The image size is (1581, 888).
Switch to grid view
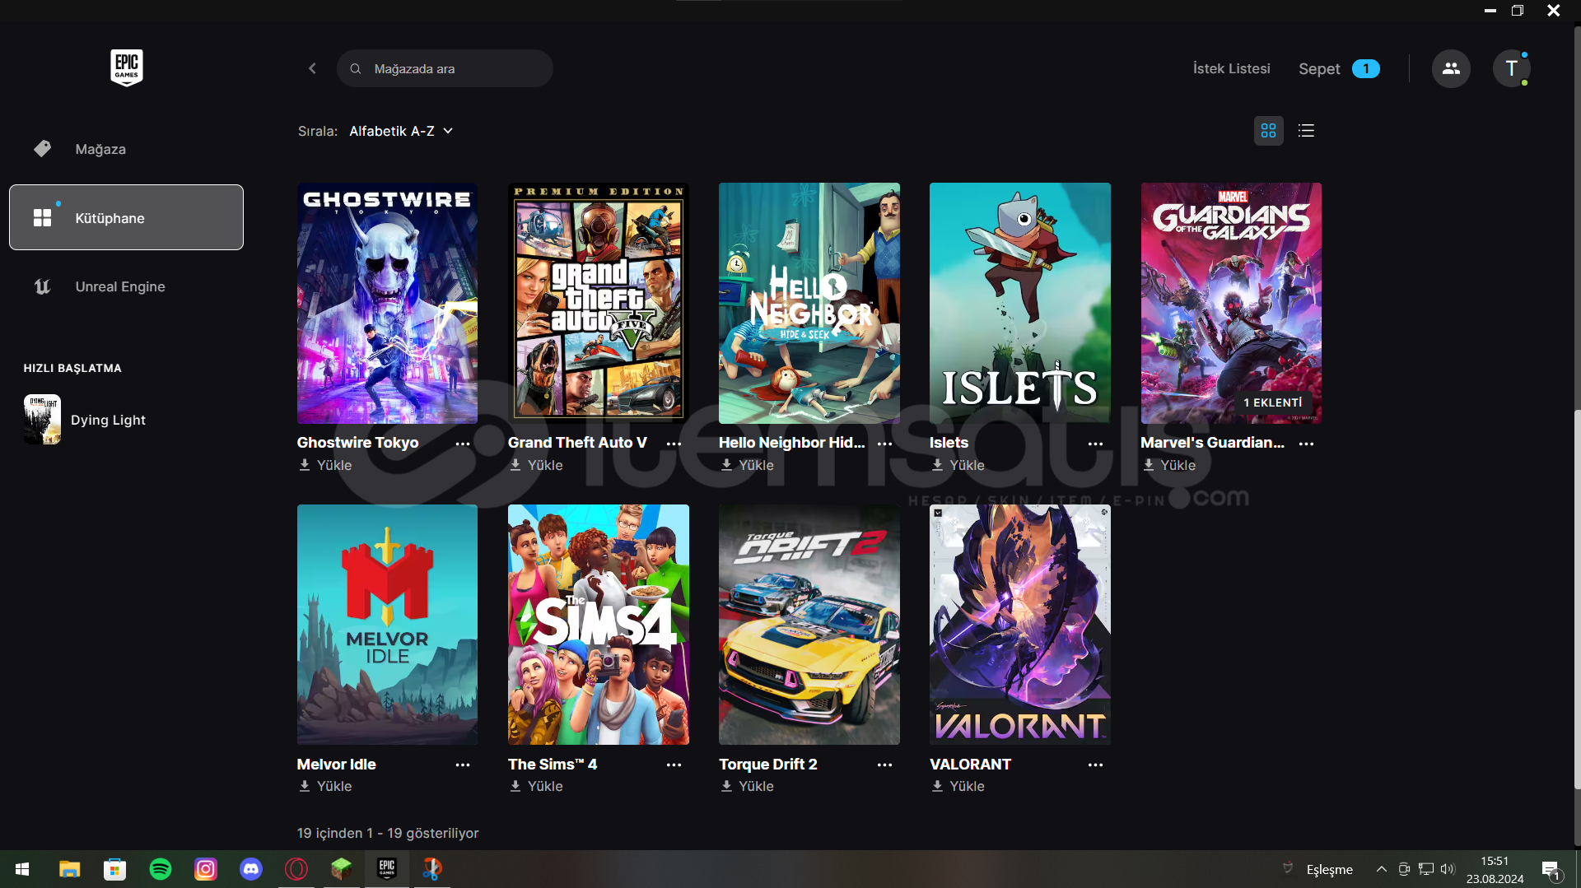pyautogui.click(x=1268, y=131)
